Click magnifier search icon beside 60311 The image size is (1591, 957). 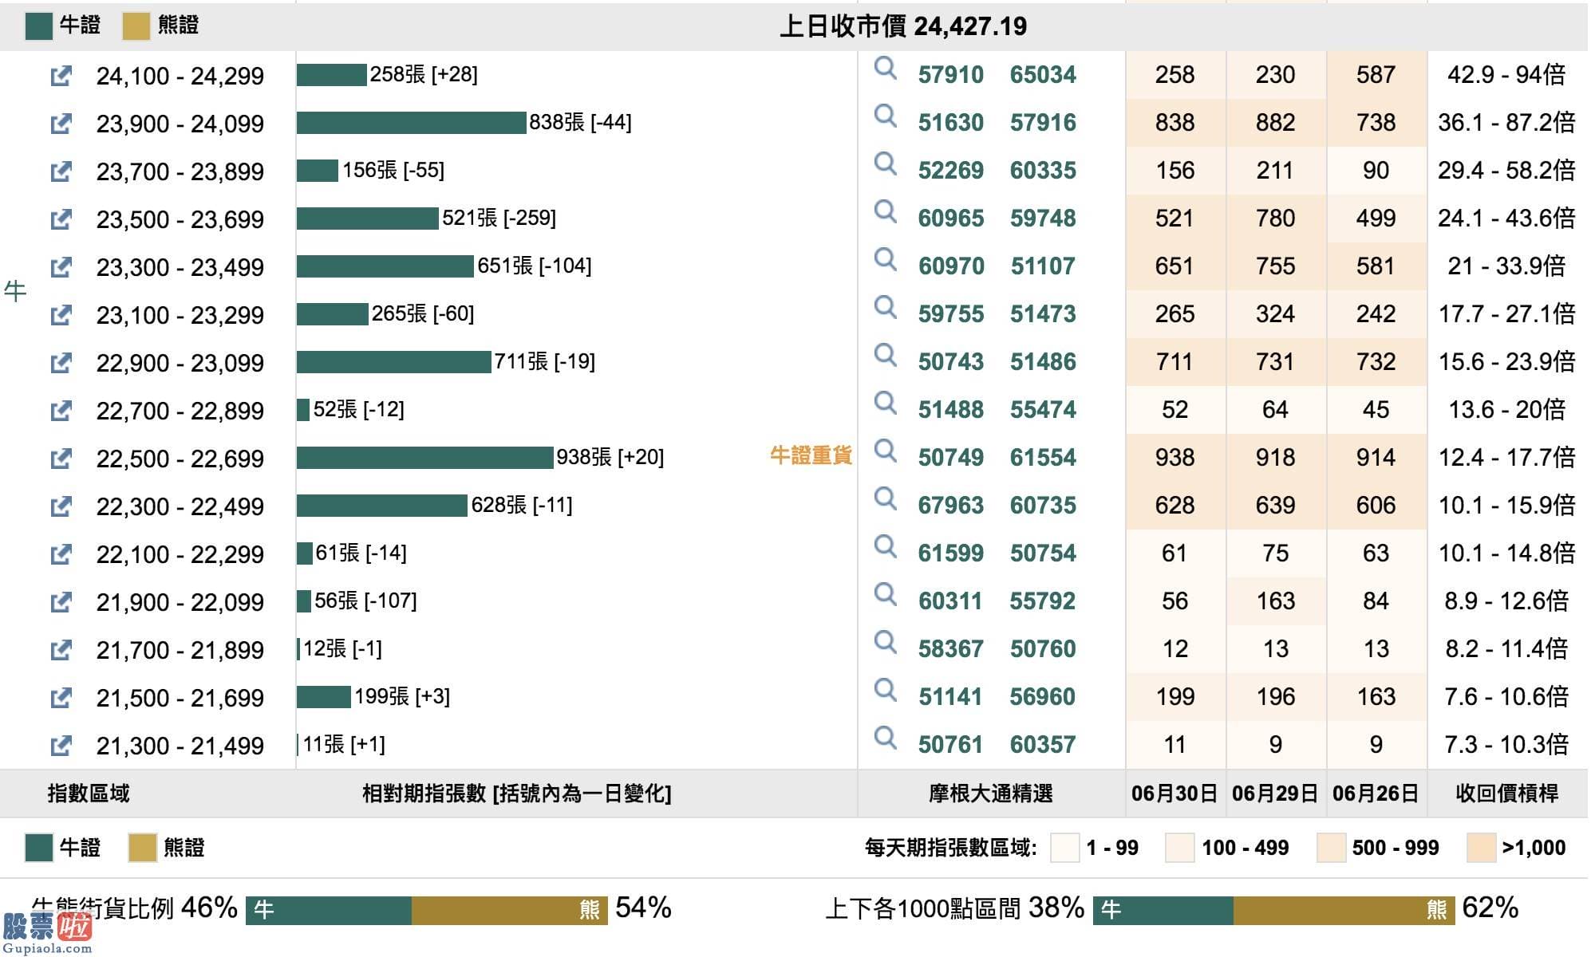point(885,595)
